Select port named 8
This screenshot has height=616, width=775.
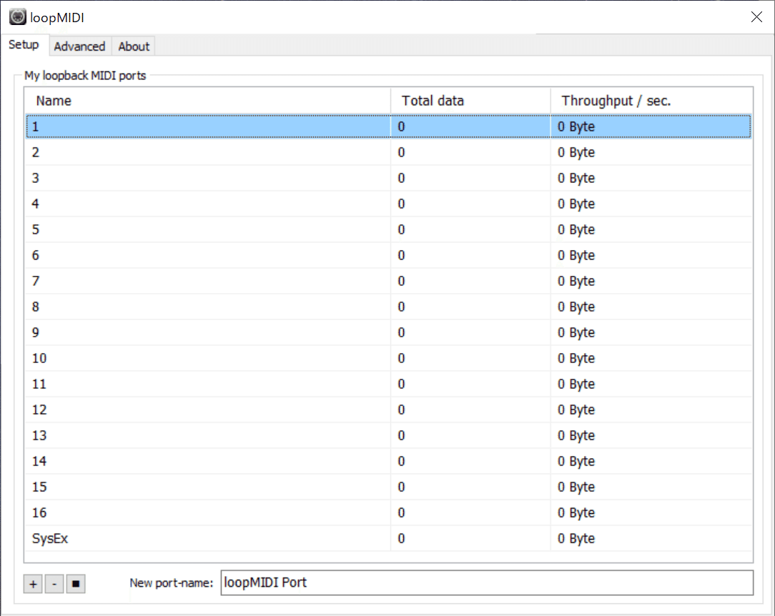[x=388, y=307]
